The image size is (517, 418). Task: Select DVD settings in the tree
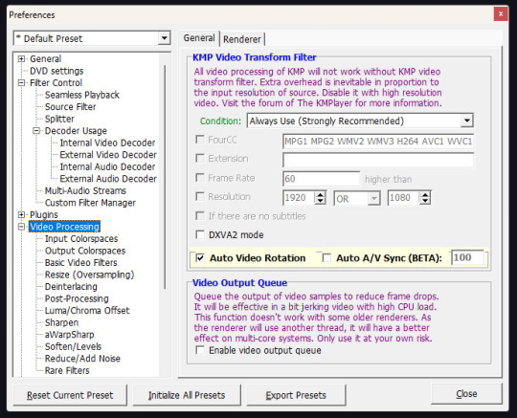pos(56,71)
